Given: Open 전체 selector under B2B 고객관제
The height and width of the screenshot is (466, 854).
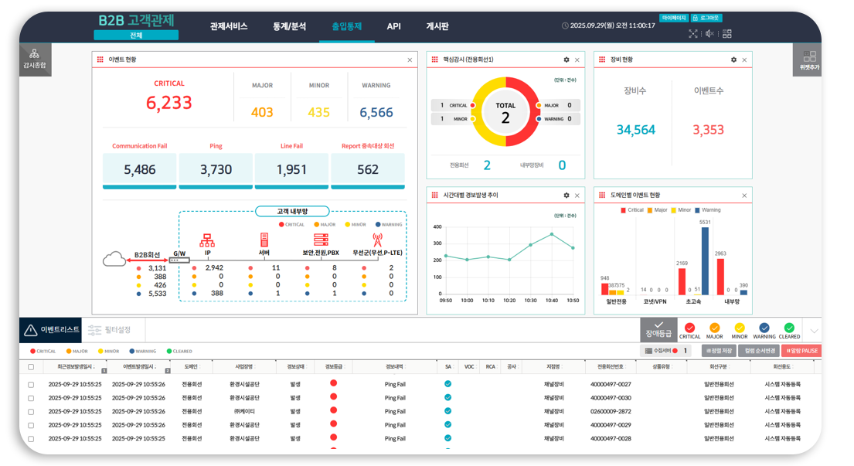Looking at the screenshot, I should tap(135, 36).
